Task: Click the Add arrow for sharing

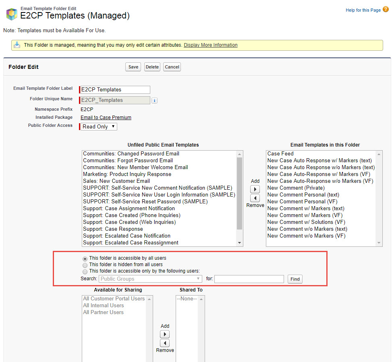Action: (x=165, y=334)
